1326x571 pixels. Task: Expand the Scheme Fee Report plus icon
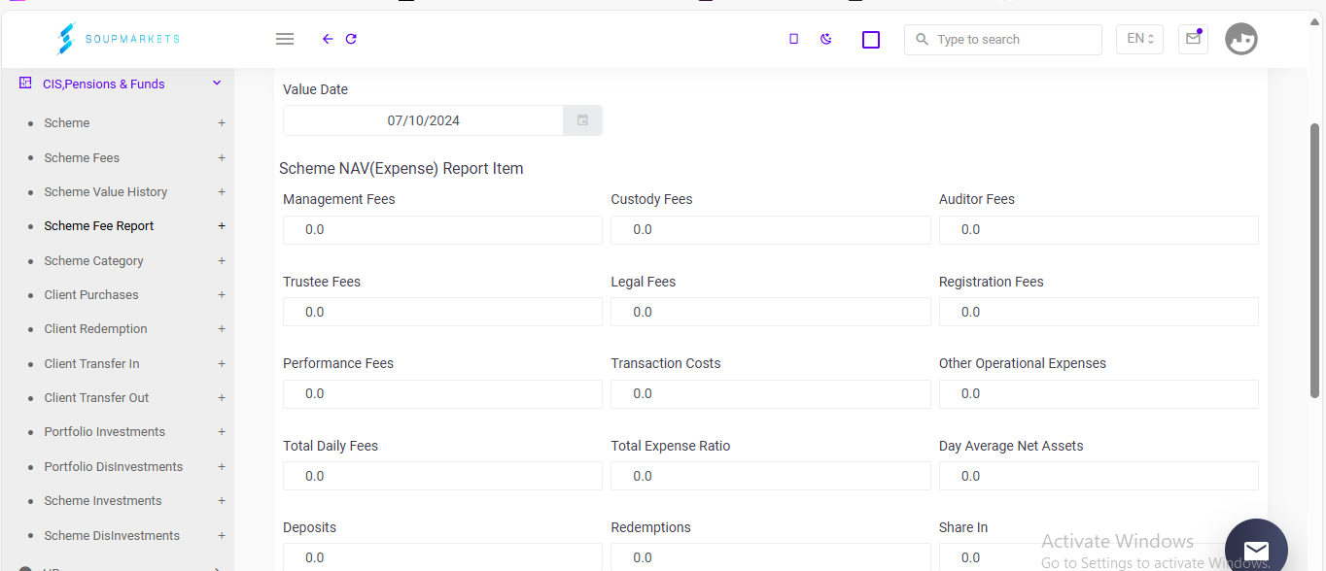[222, 226]
